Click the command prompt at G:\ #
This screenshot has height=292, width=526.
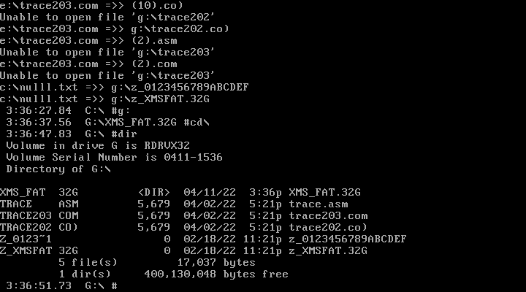101,285
